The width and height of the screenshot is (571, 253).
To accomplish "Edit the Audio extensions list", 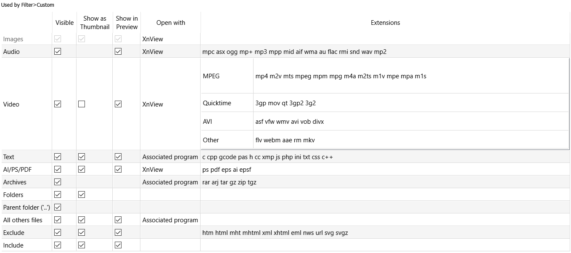I will pyautogui.click(x=385, y=51).
